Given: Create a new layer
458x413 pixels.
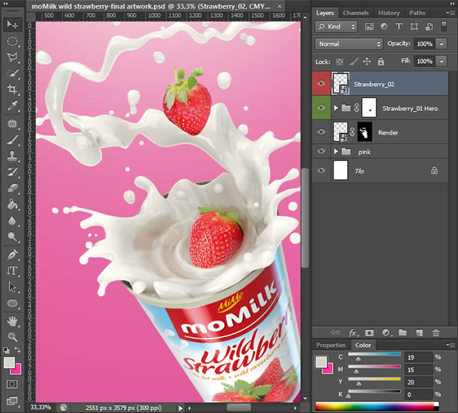Looking at the screenshot, I should point(419,333).
